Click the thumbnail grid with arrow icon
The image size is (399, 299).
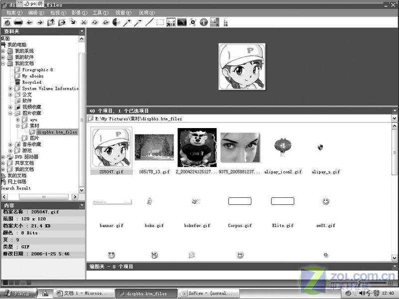pyautogui.click(x=171, y=22)
